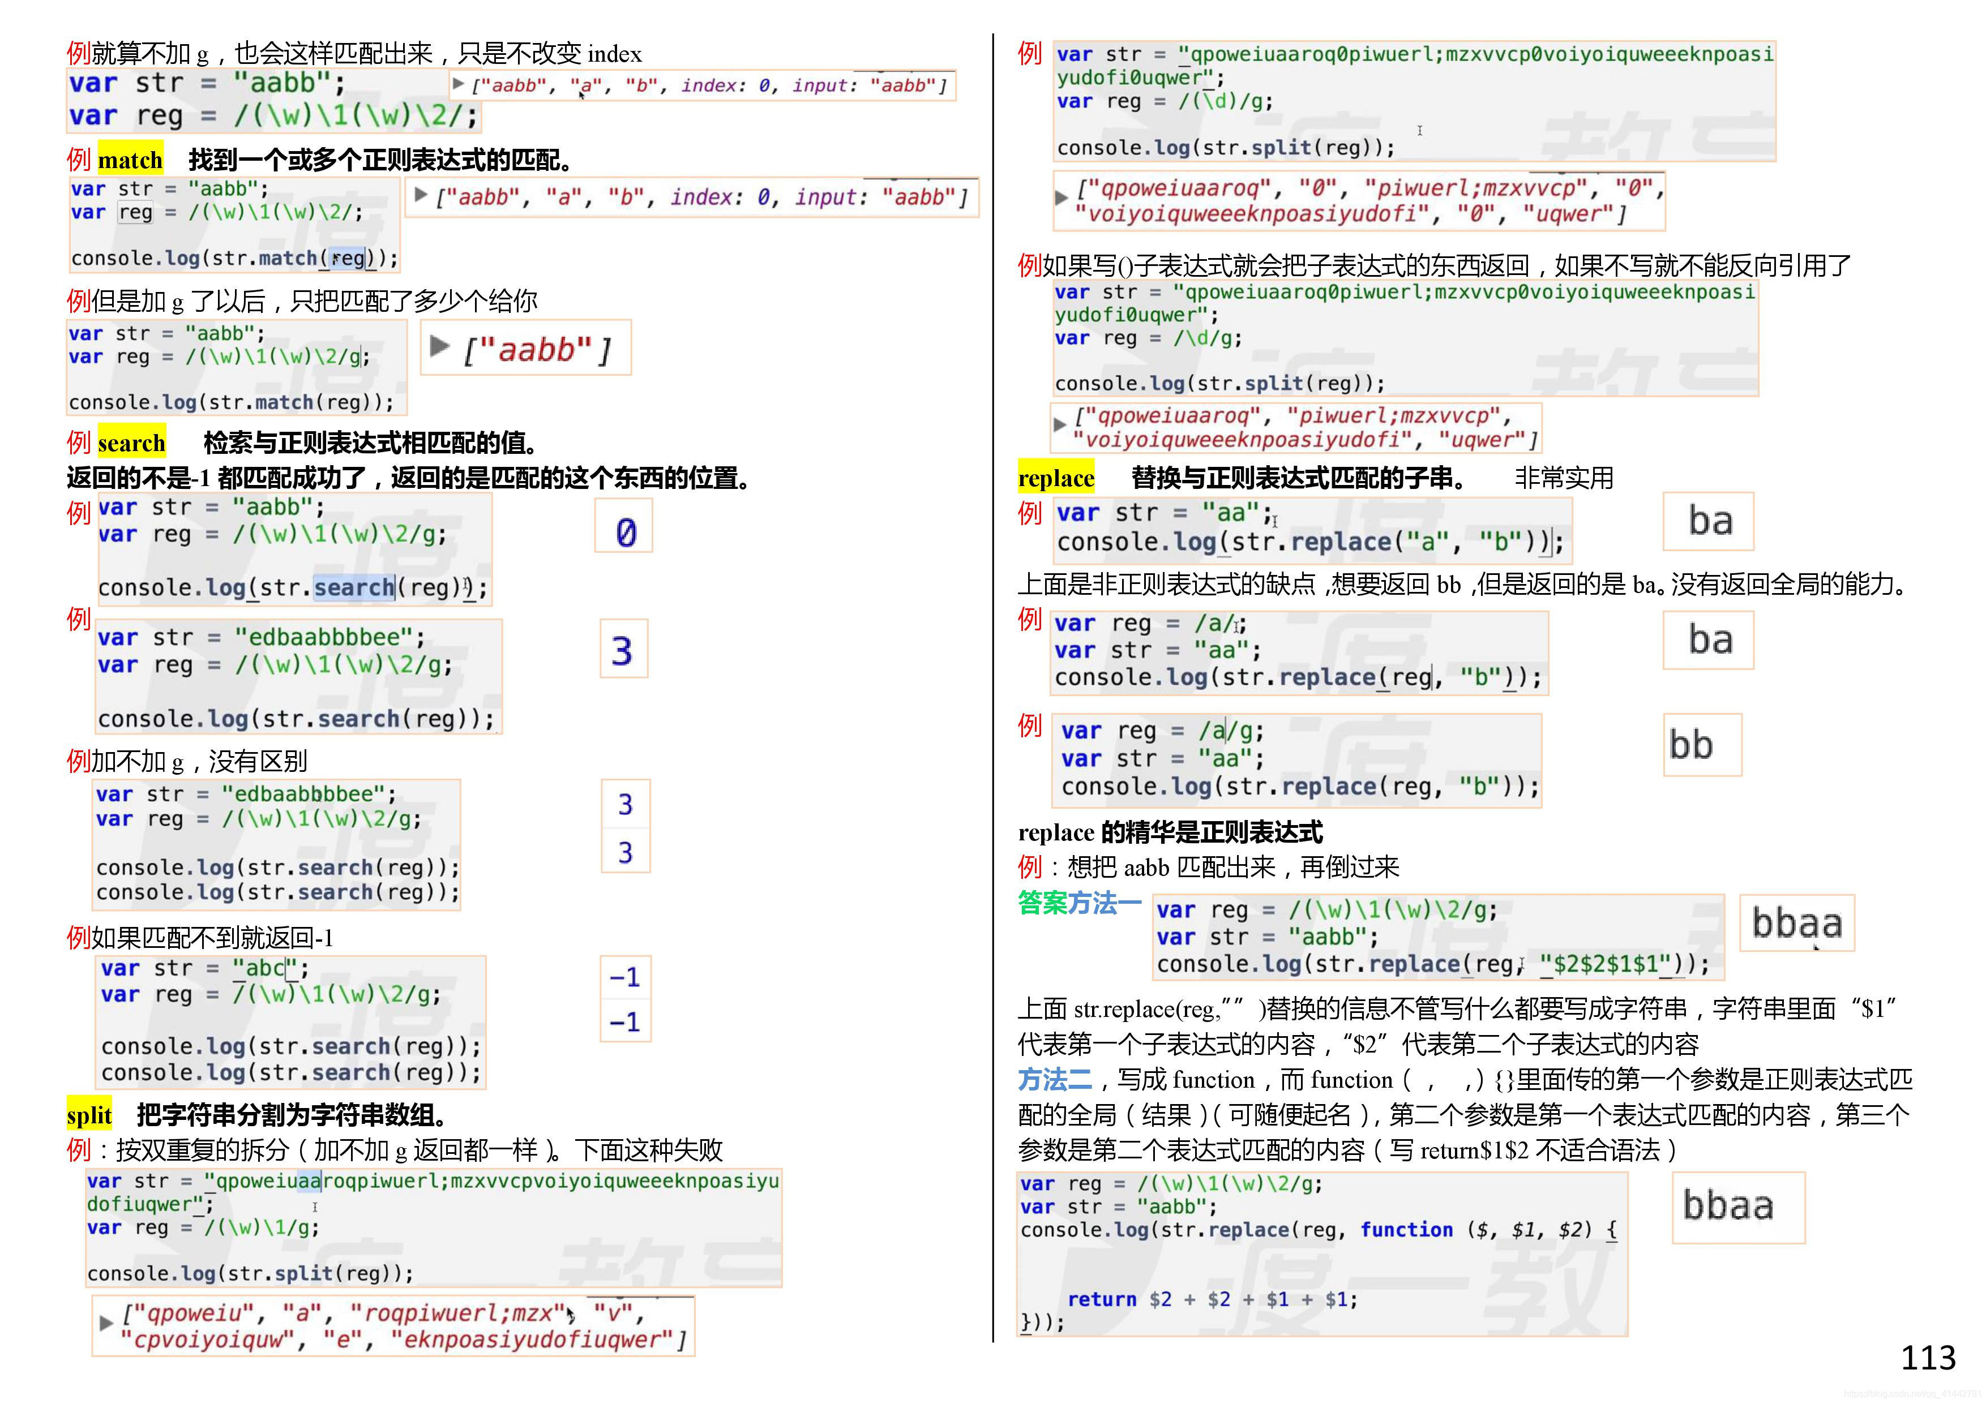Screen dimensions: 1986x1404
Task: Click the line "例：想把 aabb 匹配出来，再倒过来"
Action: (1208, 867)
